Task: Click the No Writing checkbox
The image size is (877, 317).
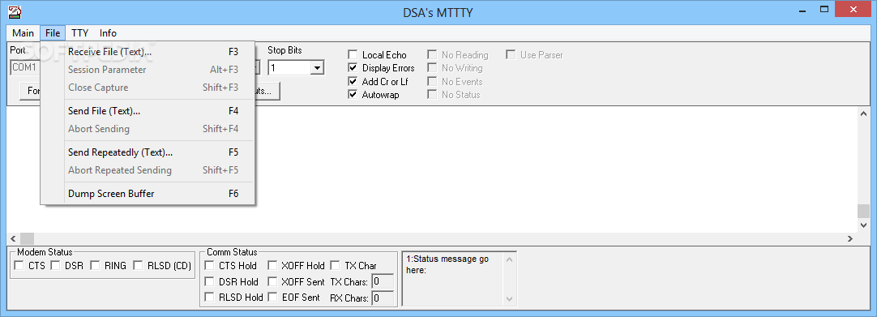Action: pyautogui.click(x=432, y=67)
